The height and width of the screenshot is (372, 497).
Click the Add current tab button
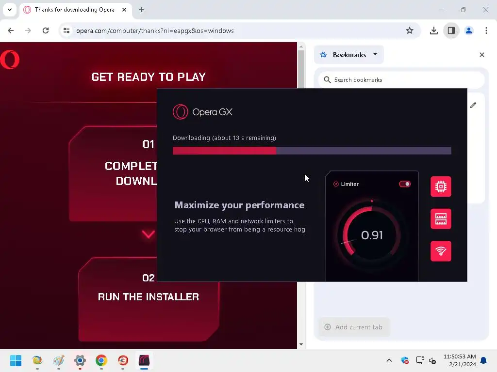354,327
